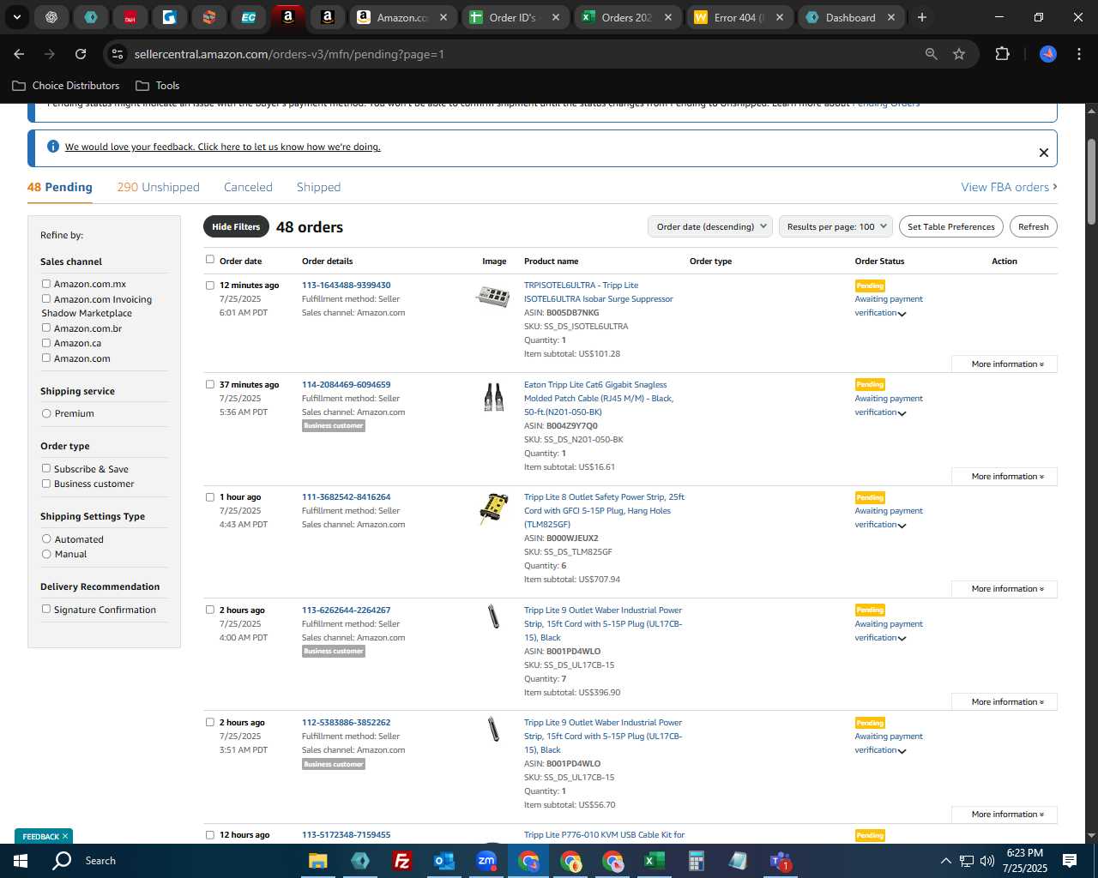Switch to the Orders 202 spreadsheet tab
Screen dimensions: 1098x878
626,17
